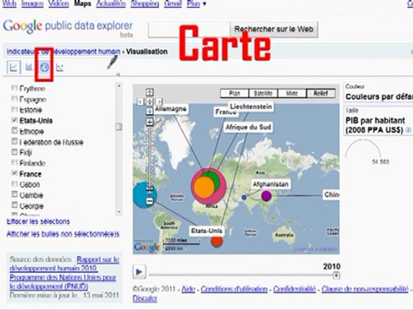Screen dimensions: 413x310
Task: Check the Espagne checkbox
Action: click(15, 99)
